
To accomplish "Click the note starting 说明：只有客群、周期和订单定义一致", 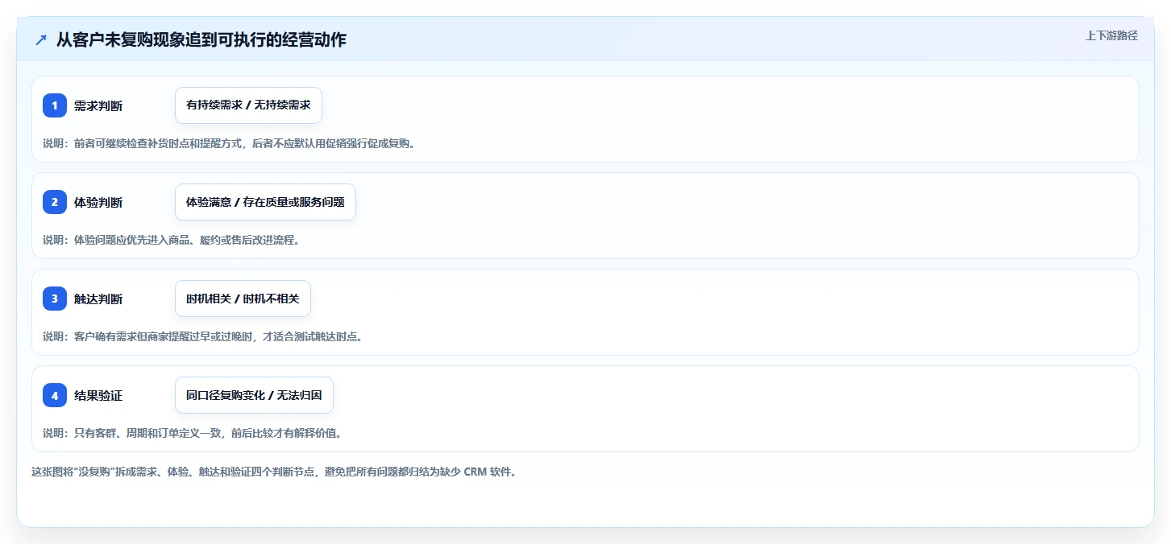I will pos(192,433).
